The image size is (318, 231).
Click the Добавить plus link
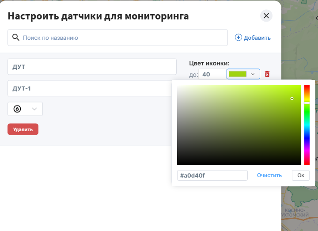pos(253,38)
